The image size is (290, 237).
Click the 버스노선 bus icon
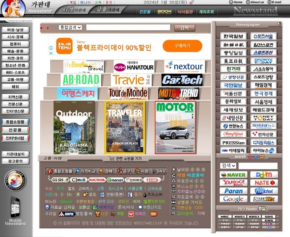173,186
